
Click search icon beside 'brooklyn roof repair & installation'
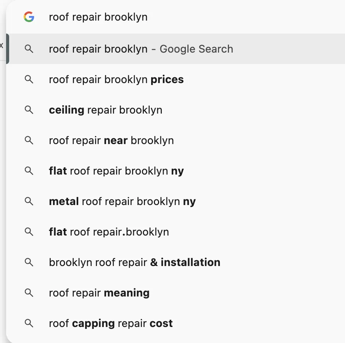[x=29, y=262]
